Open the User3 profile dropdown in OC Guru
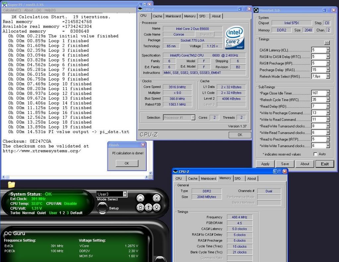The width and height of the screenshot is (339, 262). point(125,194)
